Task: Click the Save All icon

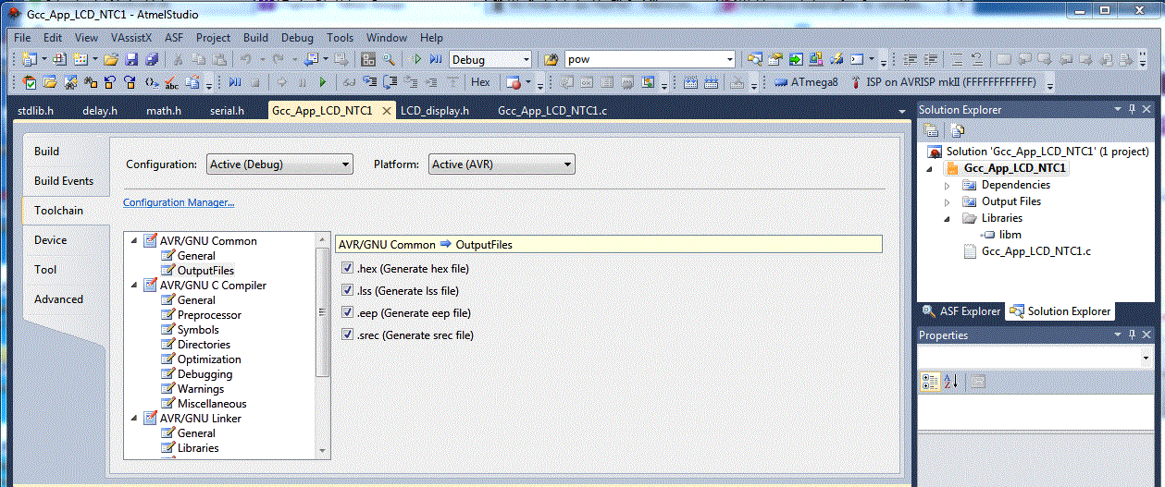Action: pos(152,59)
